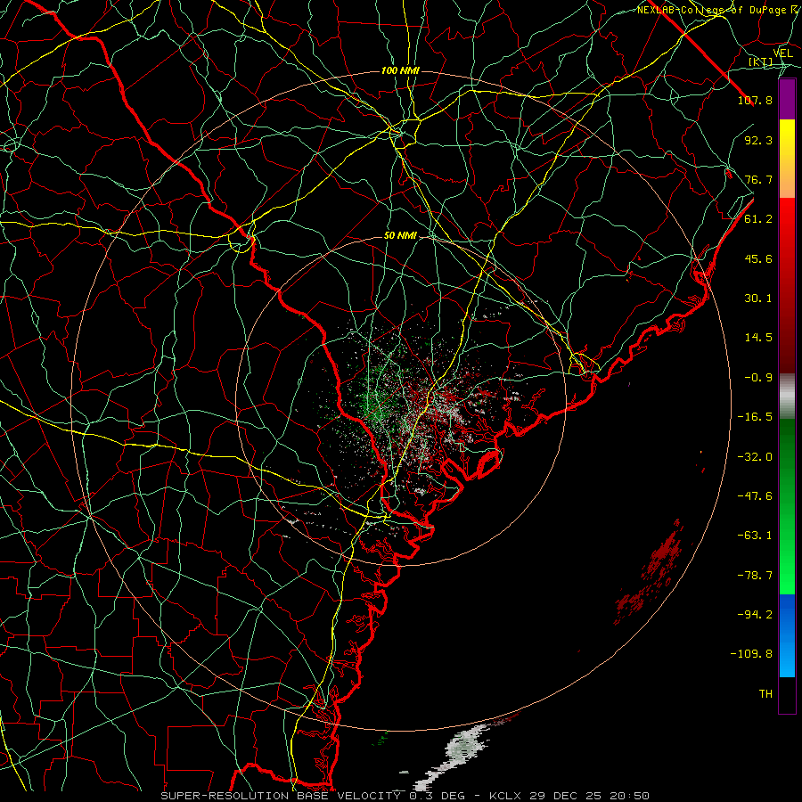Viewport: 802px width, 802px height.
Task: Select the 14.5 value on velocity scale
Action: (x=758, y=338)
